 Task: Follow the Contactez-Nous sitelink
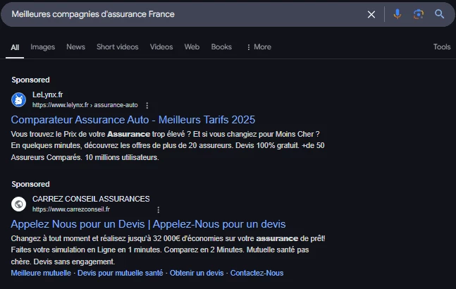(x=257, y=273)
